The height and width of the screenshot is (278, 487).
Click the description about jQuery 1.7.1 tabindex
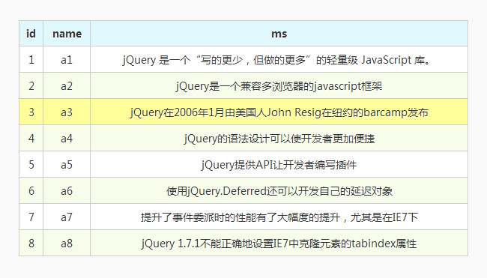279,243
